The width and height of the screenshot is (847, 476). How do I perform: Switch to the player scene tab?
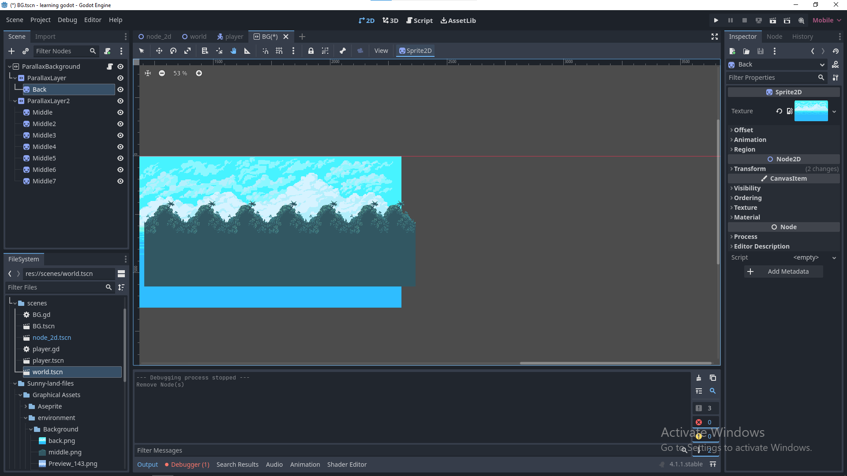click(x=230, y=36)
